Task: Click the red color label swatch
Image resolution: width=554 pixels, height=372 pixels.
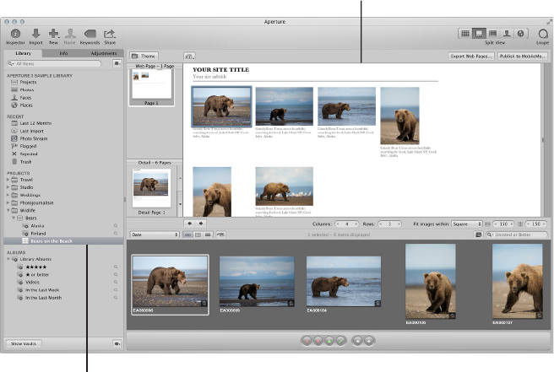Action: 307,342
